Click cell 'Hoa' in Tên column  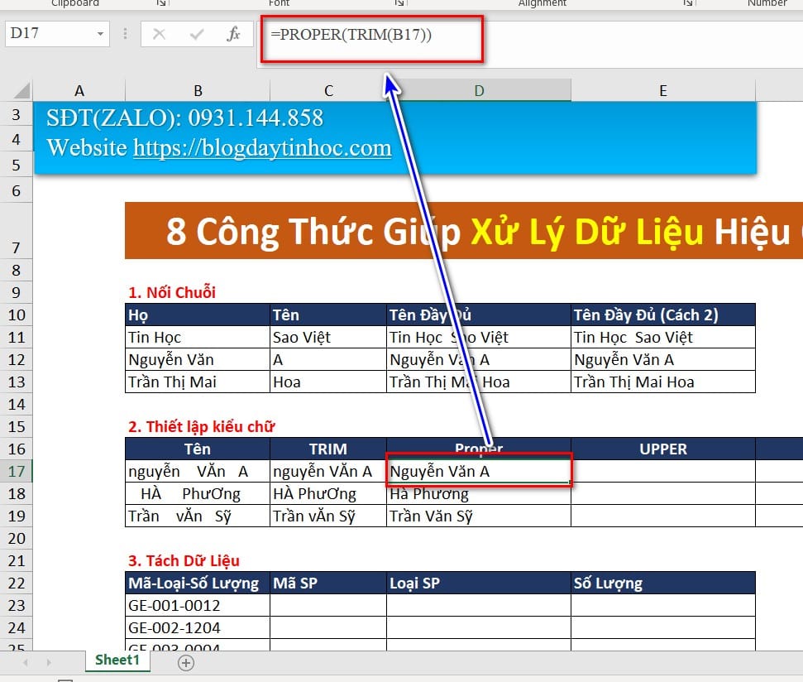coord(328,382)
